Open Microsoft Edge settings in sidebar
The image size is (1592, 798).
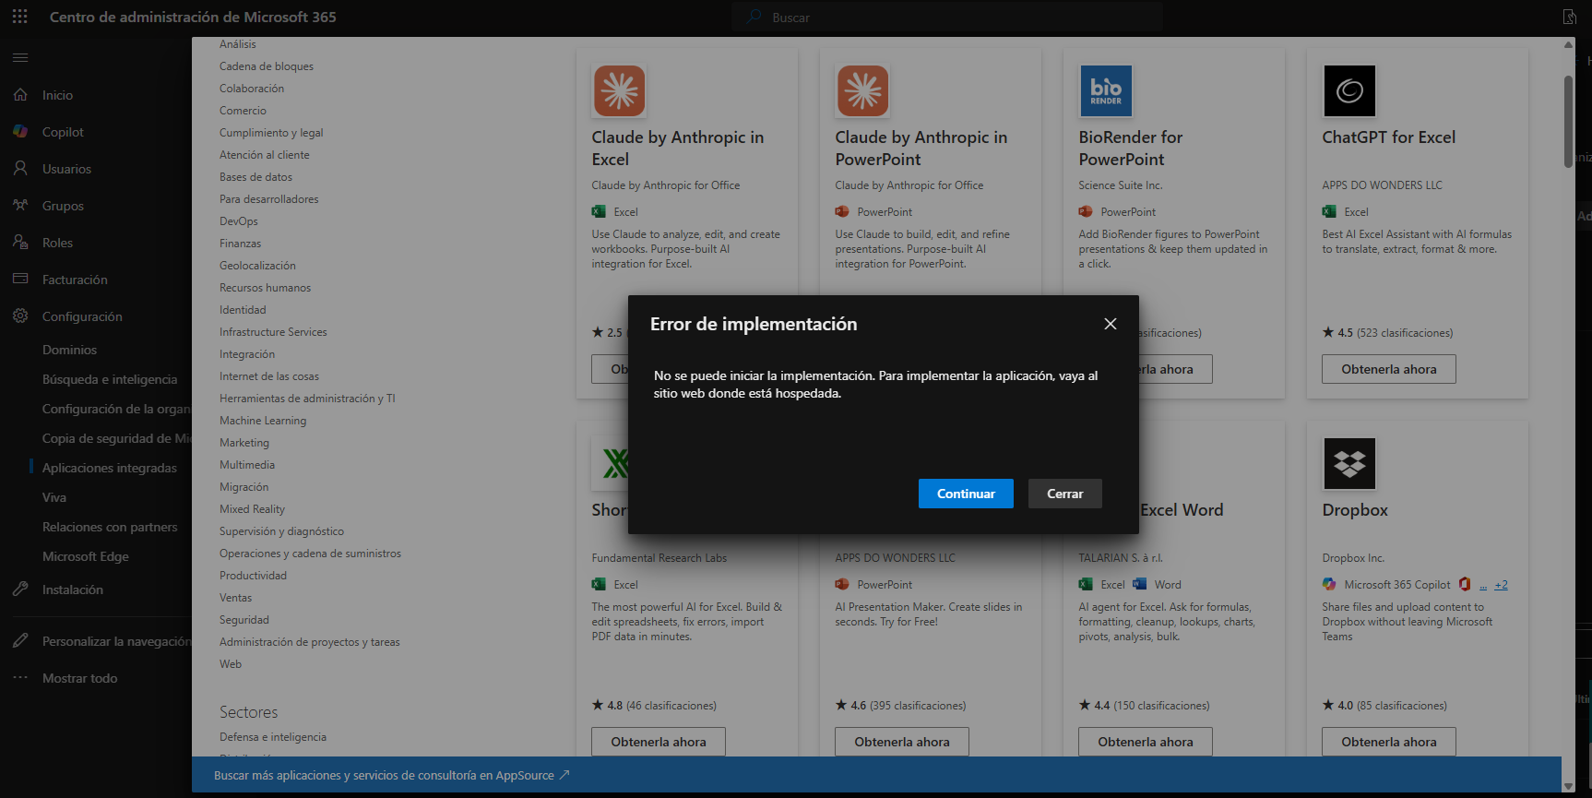coord(86,556)
